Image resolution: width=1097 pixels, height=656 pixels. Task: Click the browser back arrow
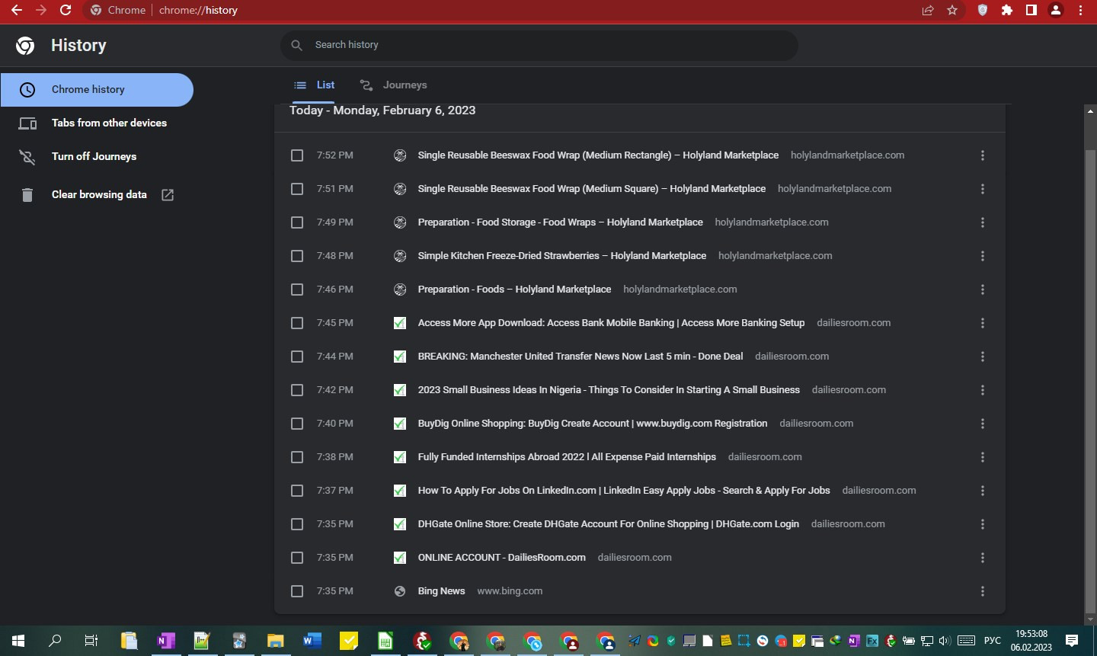pos(16,10)
